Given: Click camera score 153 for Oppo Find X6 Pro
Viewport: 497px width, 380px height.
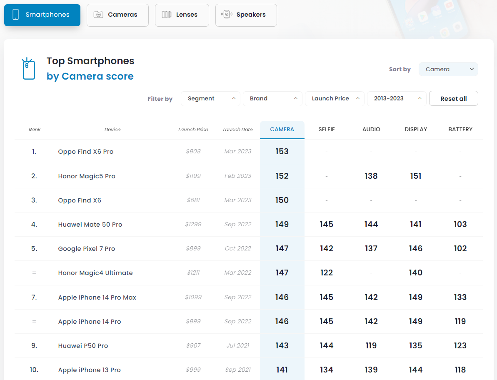Looking at the screenshot, I should pos(282,152).
